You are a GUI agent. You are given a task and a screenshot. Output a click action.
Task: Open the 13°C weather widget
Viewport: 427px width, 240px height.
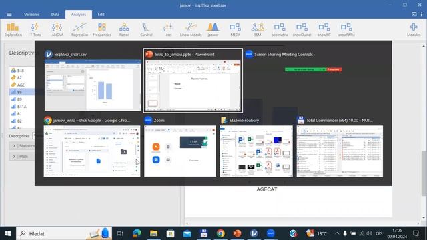pos(316,233)
